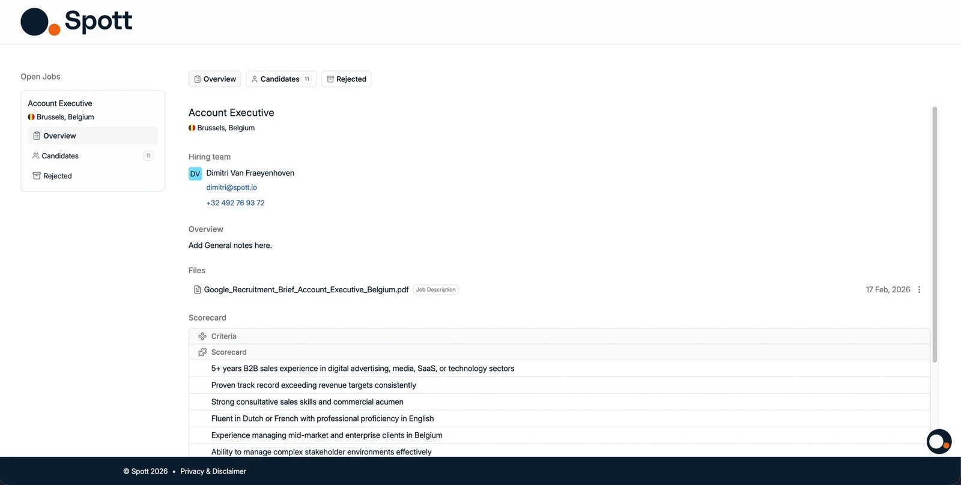Email dimitri@spott.io via the link

point(231,187)
